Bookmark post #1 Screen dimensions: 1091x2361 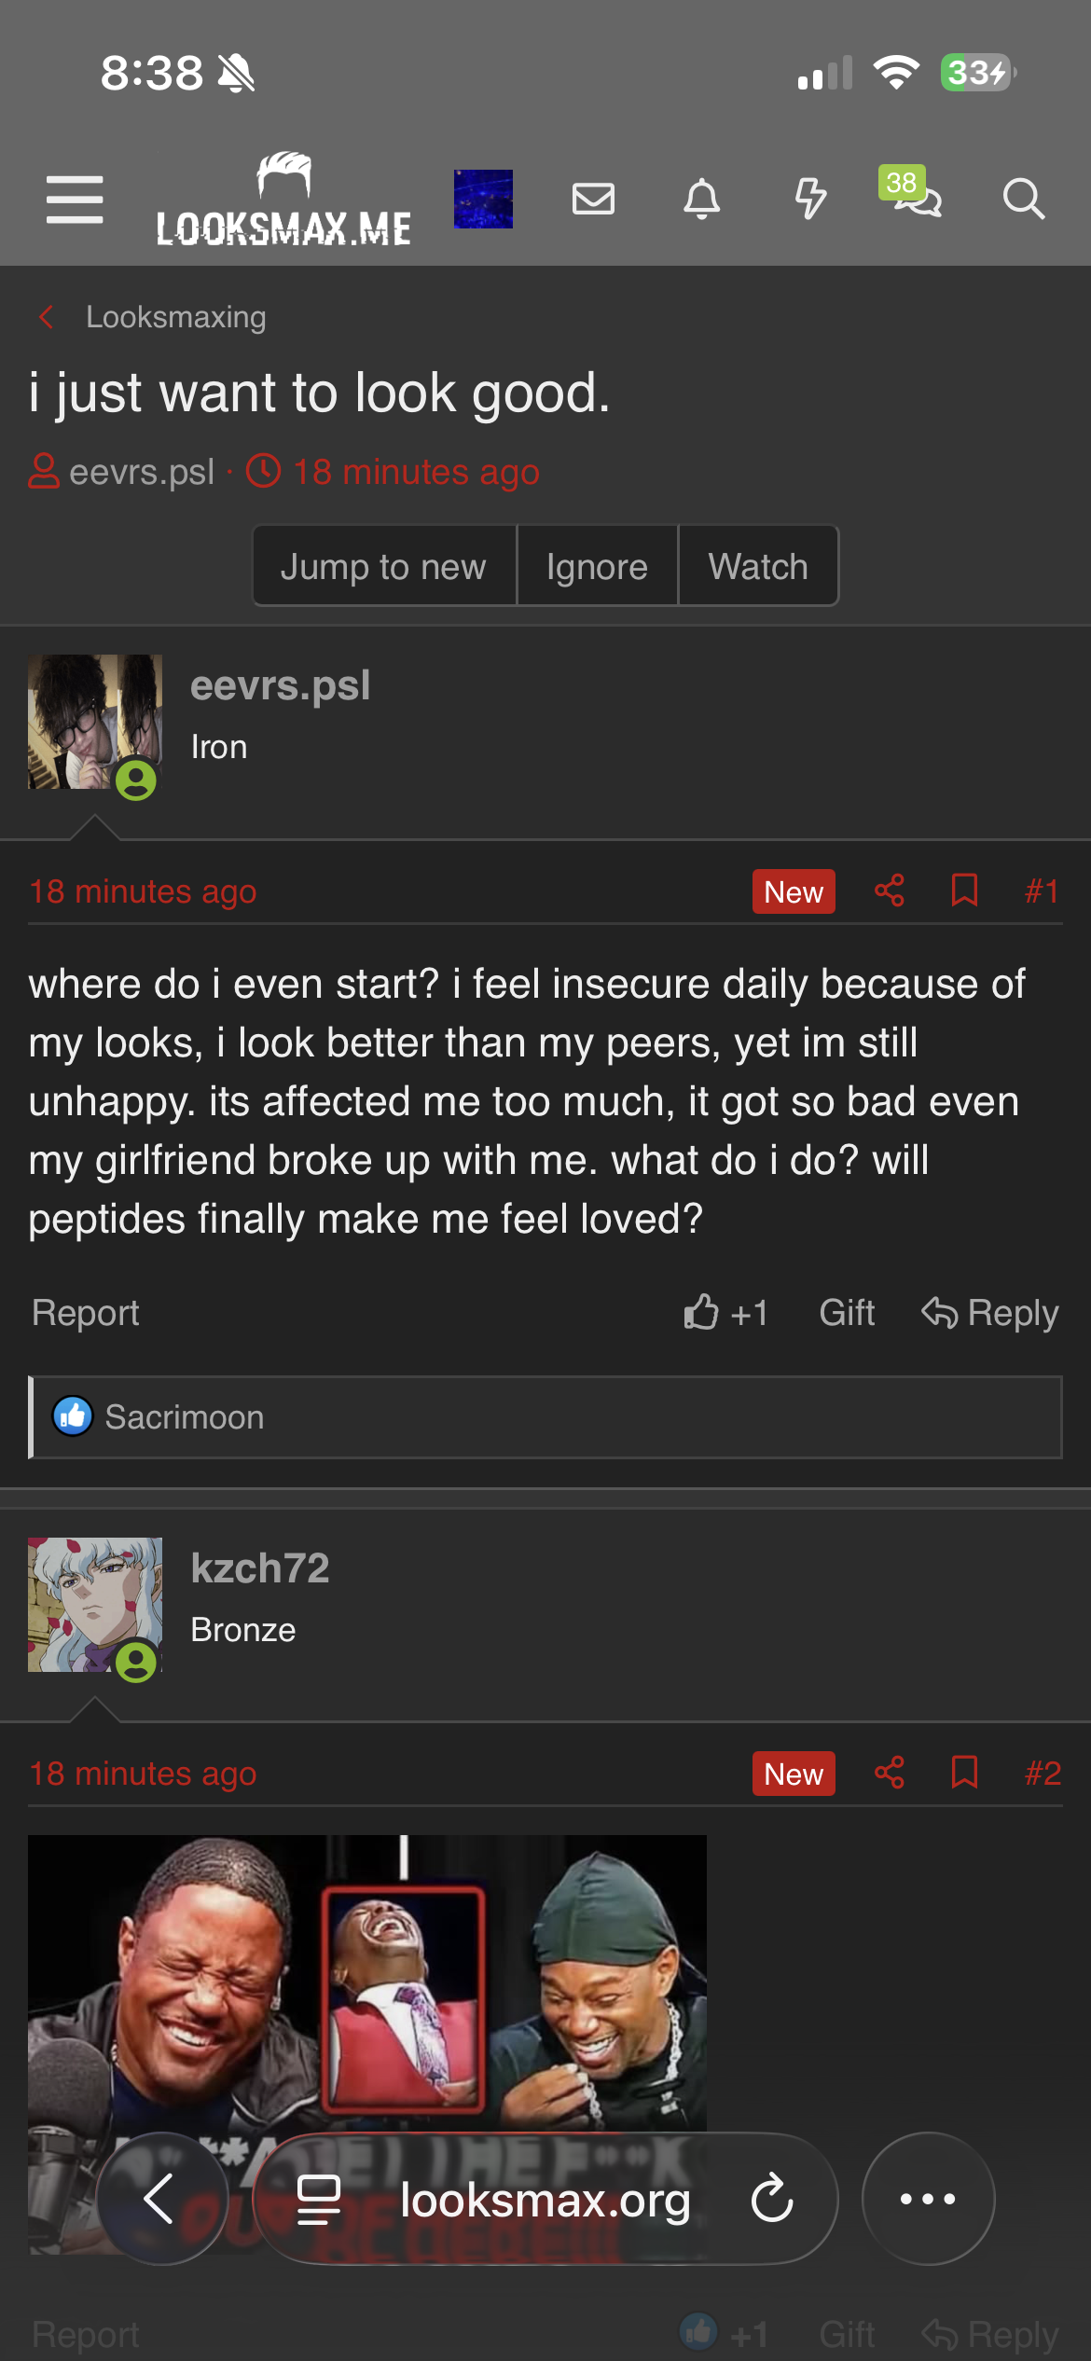click(964, 891)
